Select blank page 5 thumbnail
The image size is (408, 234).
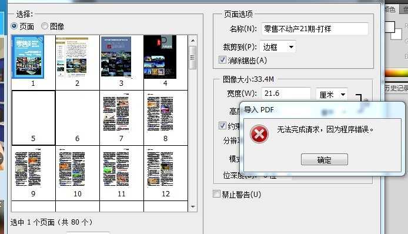tap(34, 118)
